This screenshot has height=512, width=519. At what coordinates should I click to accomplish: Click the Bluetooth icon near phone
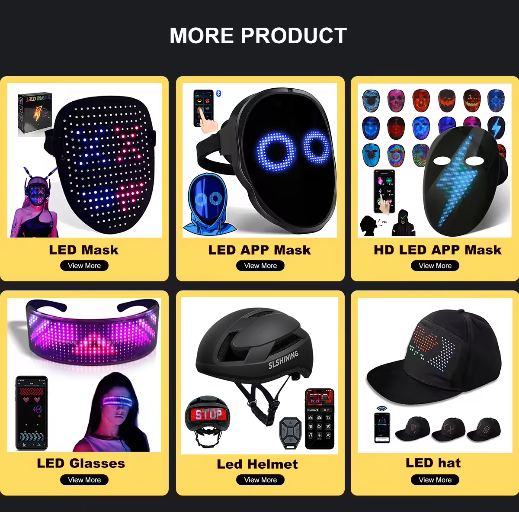click(x=219, y=93)
